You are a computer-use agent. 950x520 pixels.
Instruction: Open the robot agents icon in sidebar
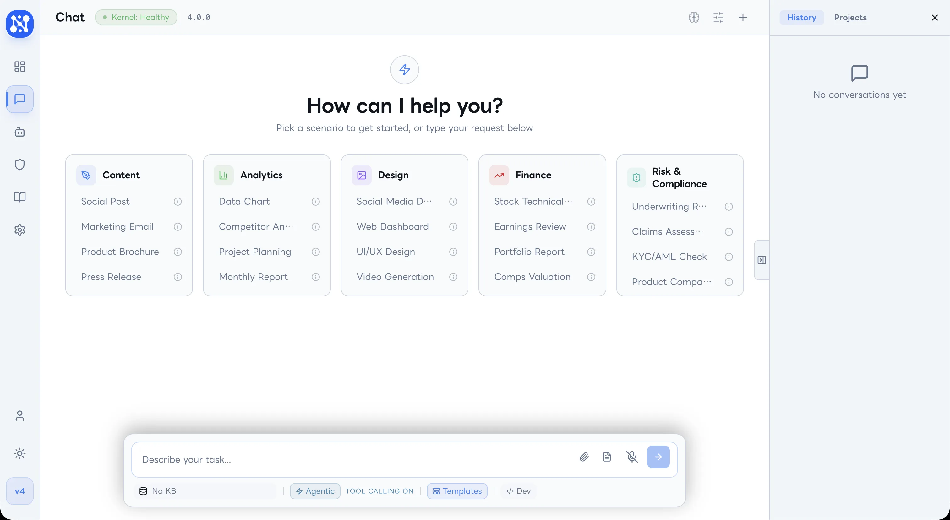pyautogui.click(x=19, y=132)
